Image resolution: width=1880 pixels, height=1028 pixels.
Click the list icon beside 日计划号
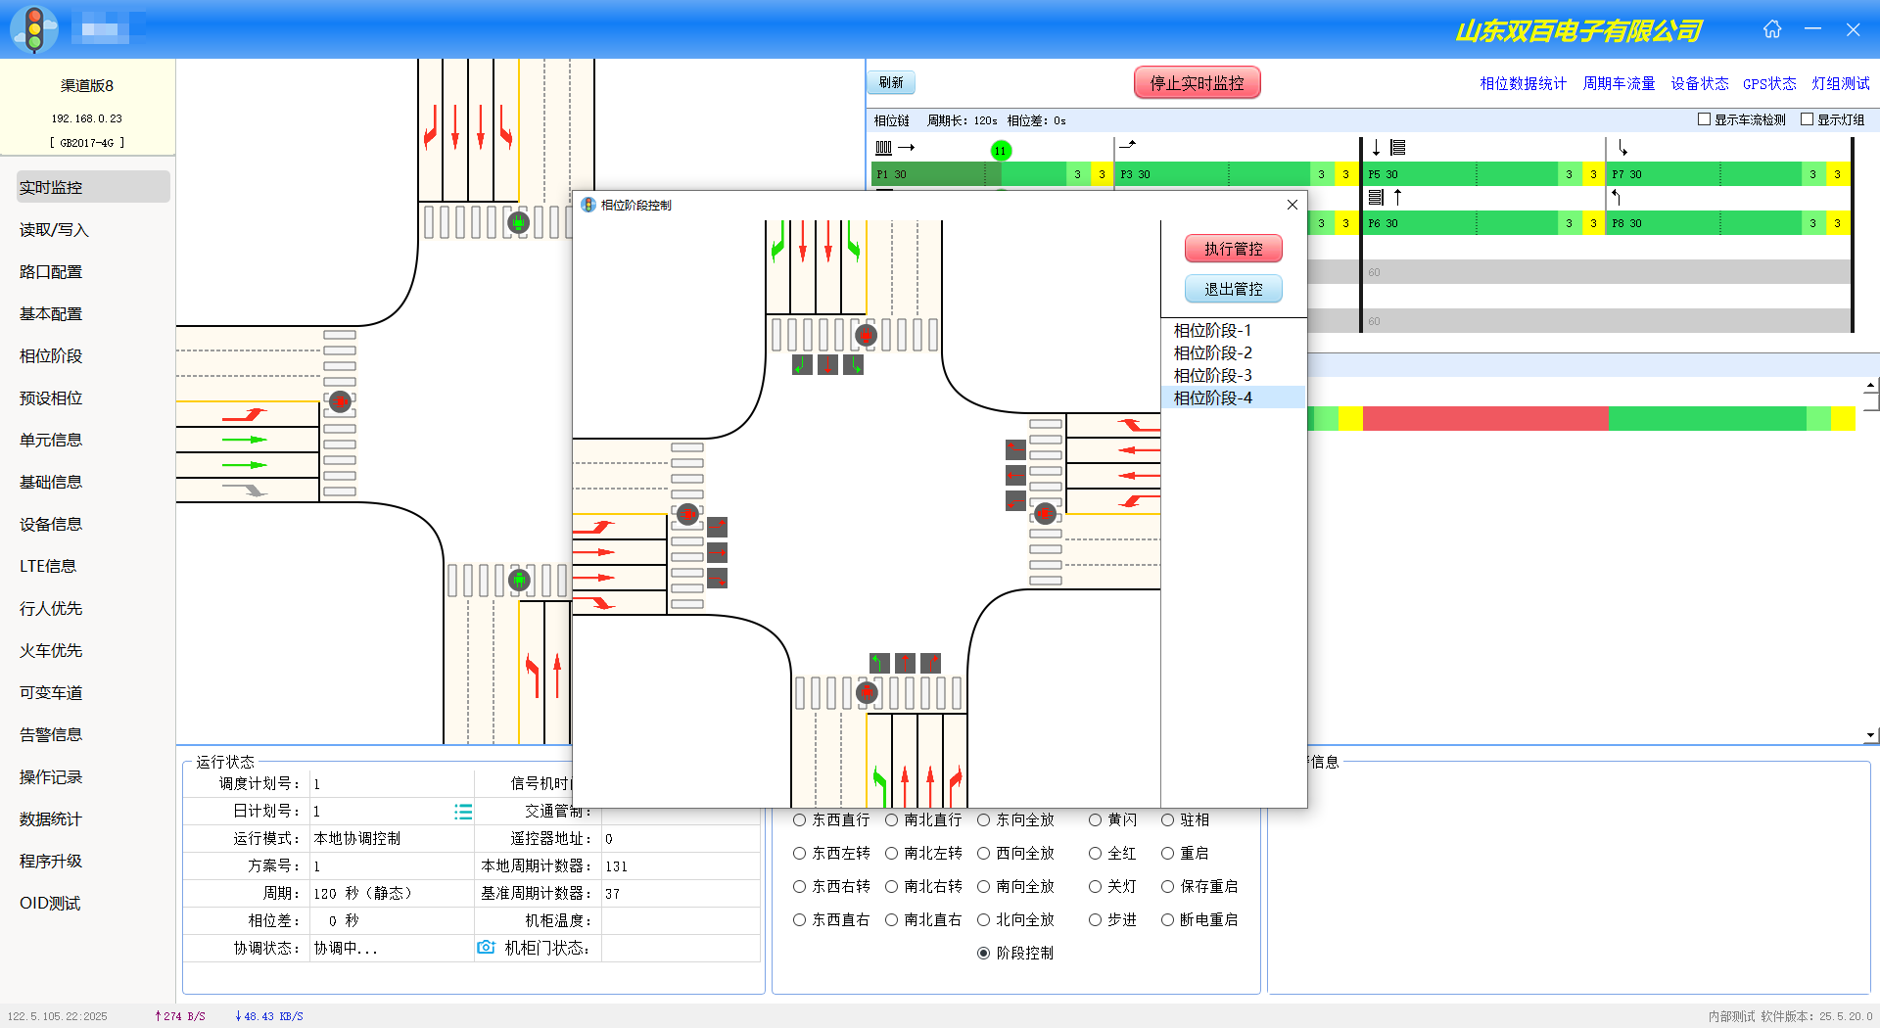(463, 812)
